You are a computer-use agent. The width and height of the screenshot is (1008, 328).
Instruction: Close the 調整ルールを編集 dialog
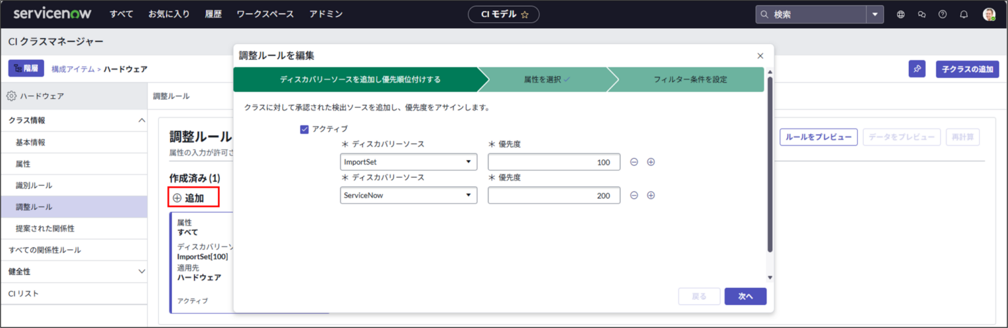click(761, 56)
